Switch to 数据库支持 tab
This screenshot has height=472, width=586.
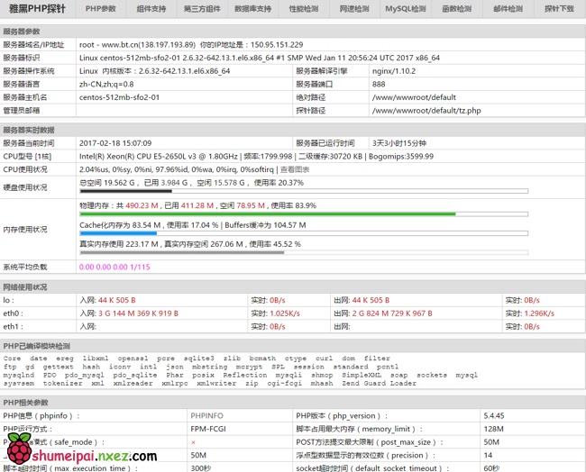[x=253, y=9]
